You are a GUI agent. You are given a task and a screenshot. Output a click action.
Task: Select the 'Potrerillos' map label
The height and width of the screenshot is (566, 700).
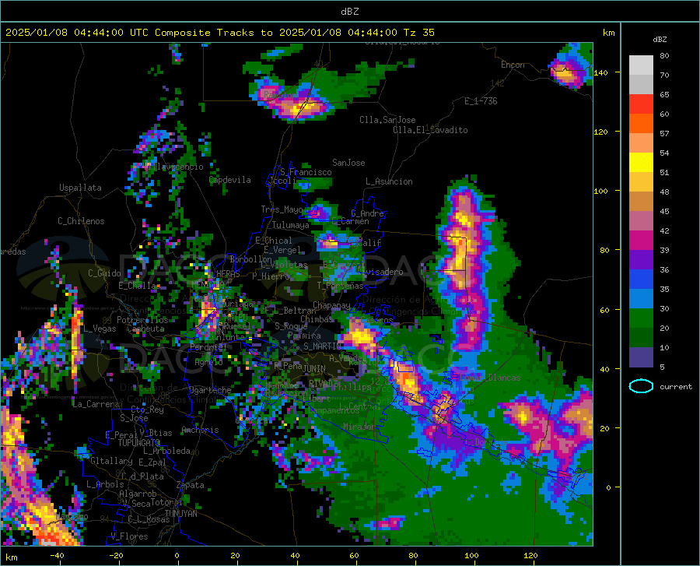pos(142,320)
